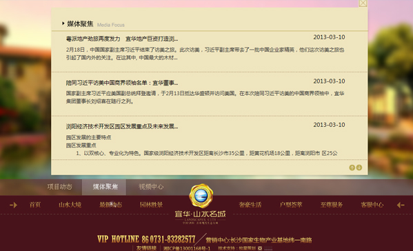Click the line starting 1、以双核心
Screen dimensions: 413x251
(x=207, y=153)
